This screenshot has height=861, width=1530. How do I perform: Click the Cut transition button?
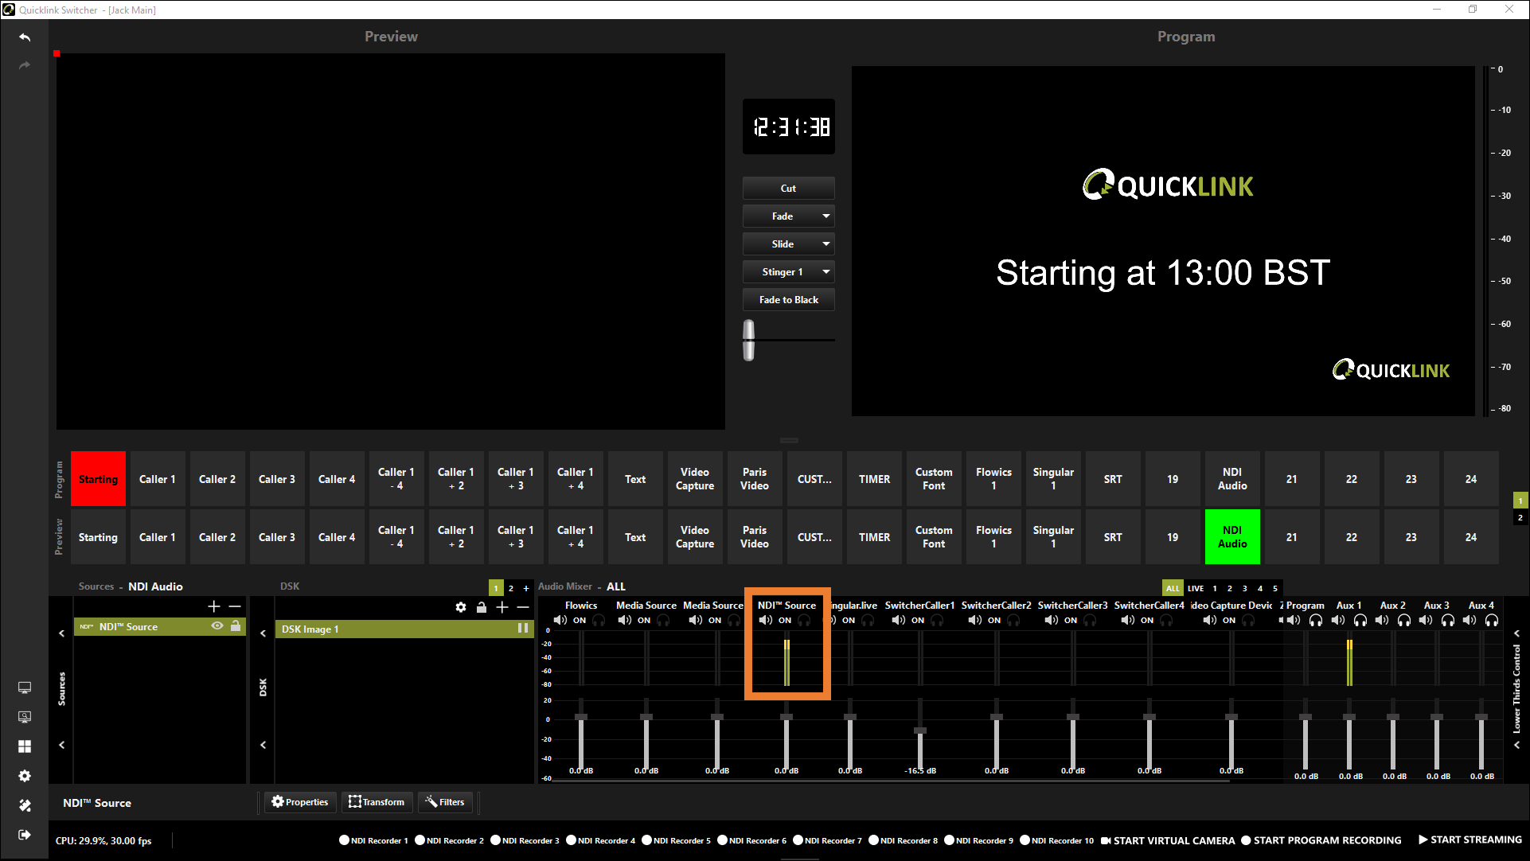pos(788,189)
